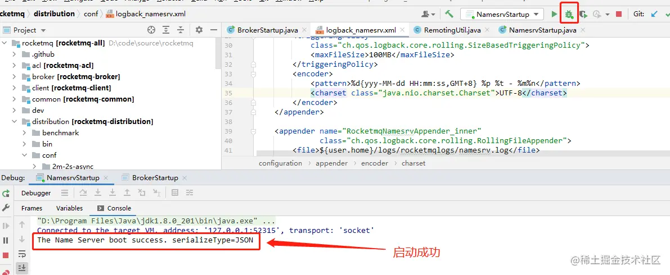Toggle soft-wrap in console

pos(22,255)
